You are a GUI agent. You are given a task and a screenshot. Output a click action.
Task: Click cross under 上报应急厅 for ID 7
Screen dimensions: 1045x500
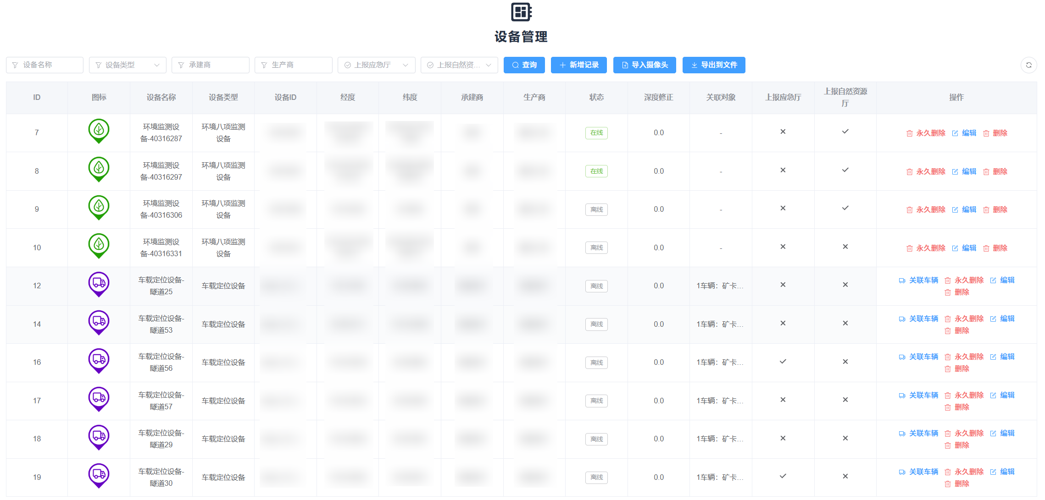(x=783, y=132)
